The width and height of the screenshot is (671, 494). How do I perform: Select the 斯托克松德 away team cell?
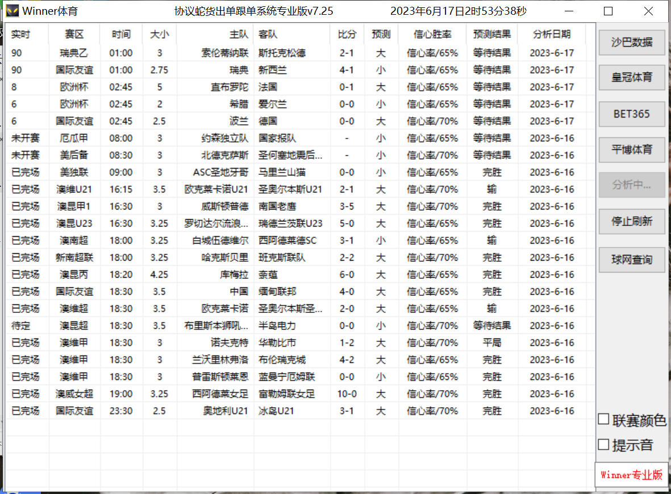pos(282,53)
